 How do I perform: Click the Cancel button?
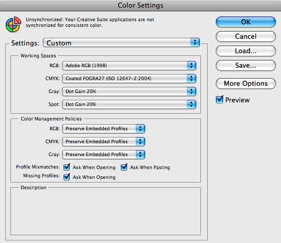click(246, 36)
